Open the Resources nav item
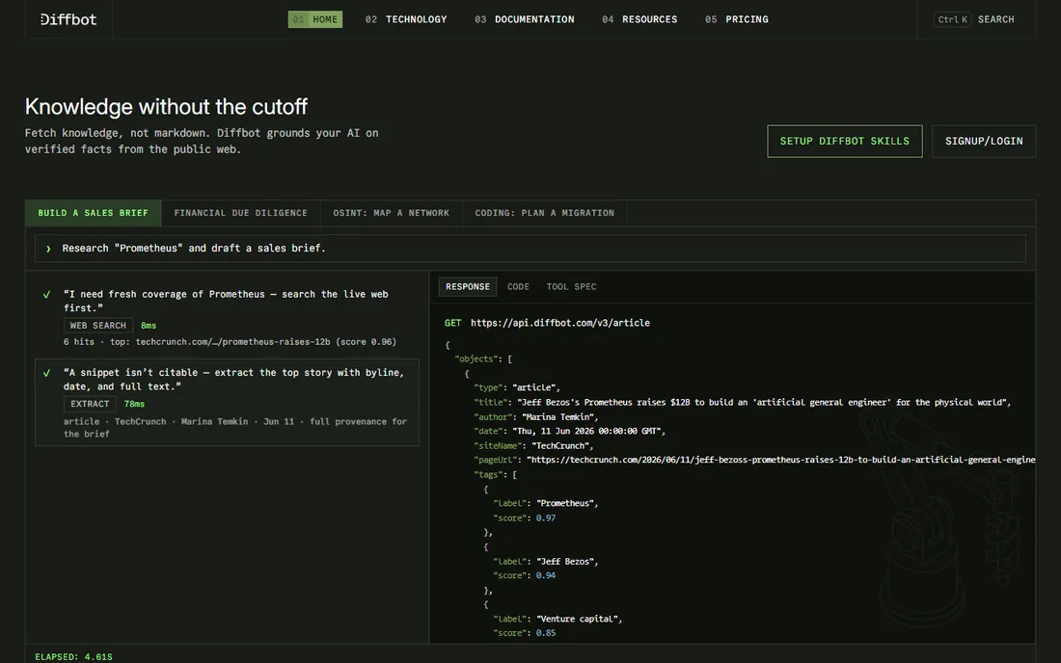Viewport: 1061px width, 663px height. click(x=639, y=19)
